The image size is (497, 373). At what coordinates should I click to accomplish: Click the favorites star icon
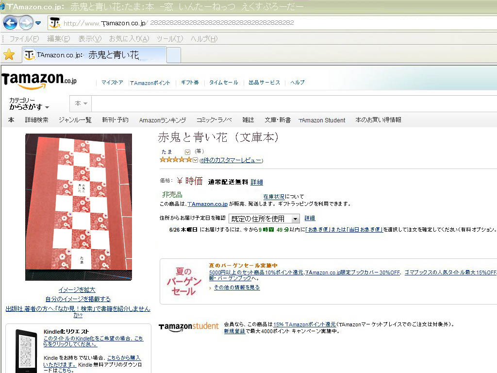pos(9,54)
